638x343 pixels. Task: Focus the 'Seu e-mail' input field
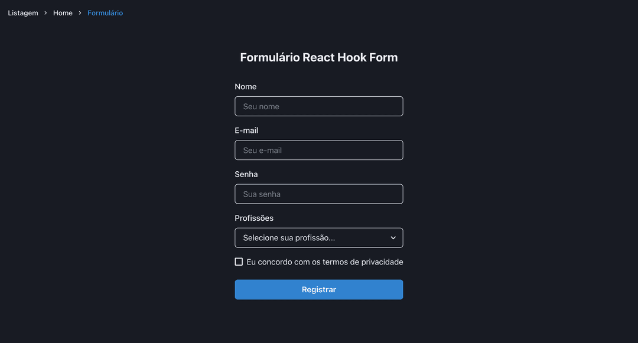(319, 150)
